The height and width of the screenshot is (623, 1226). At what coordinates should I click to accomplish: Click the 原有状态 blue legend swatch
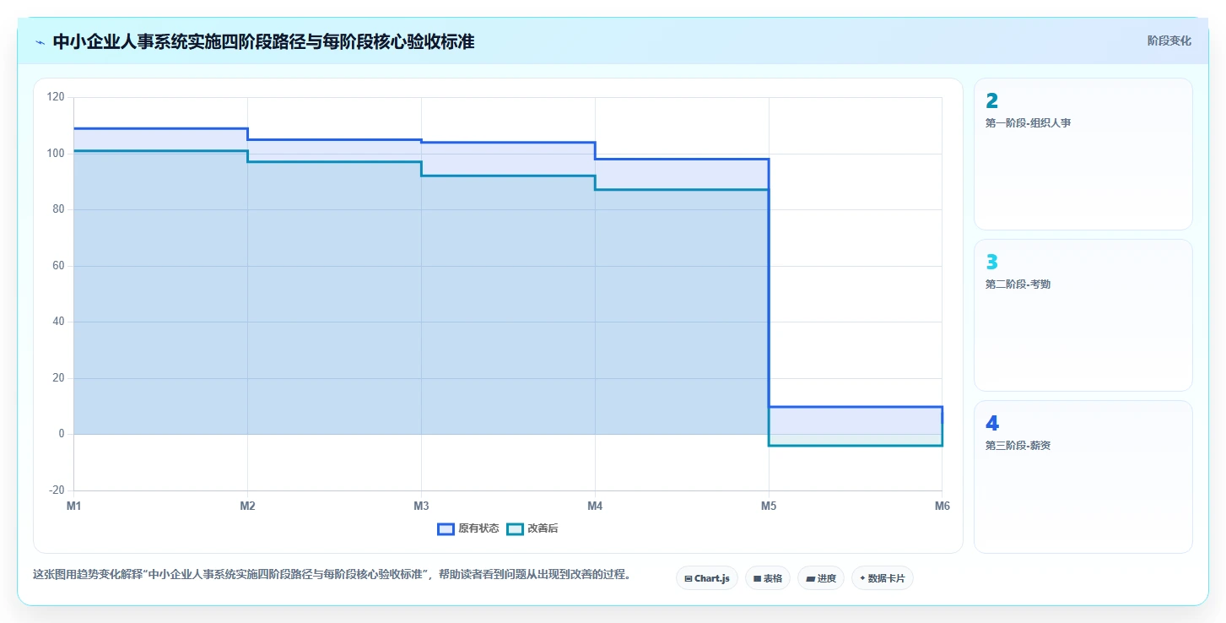(x=446, y=528)
